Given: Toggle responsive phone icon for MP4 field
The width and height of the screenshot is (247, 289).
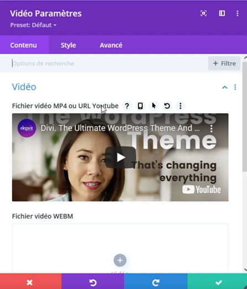Looking at the screenshot, I should (x=140, y=106).
